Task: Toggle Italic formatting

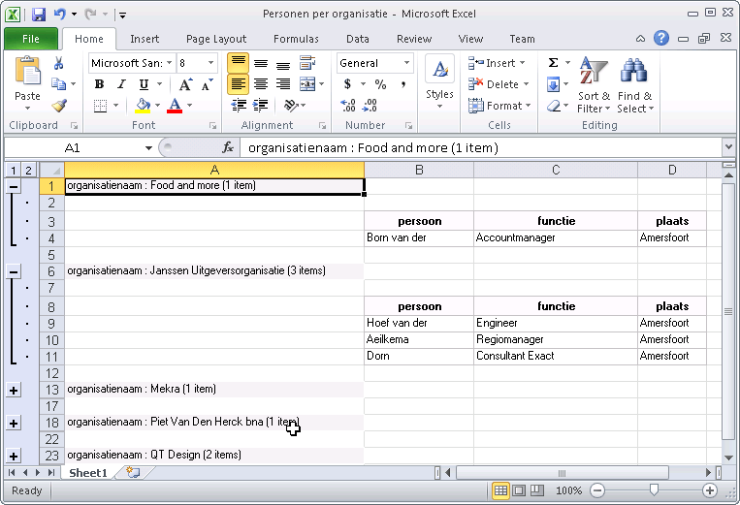Action: [121, 84]
